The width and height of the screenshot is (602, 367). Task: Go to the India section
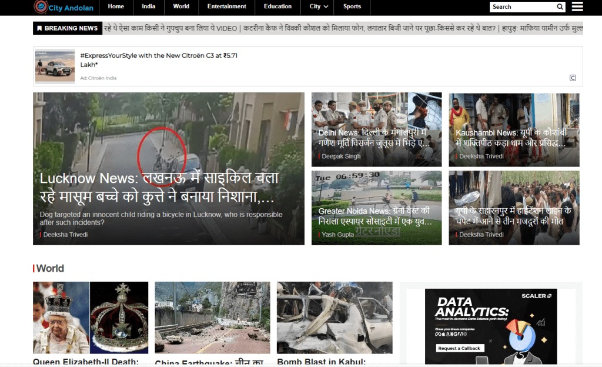[x=149, y=7]
